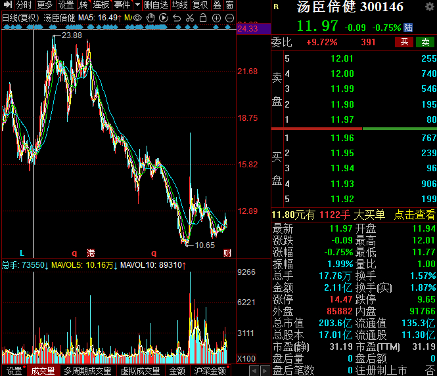Click the red 买 buy button
This screenshot has width=437, height=376.
[x=404, y=42]
